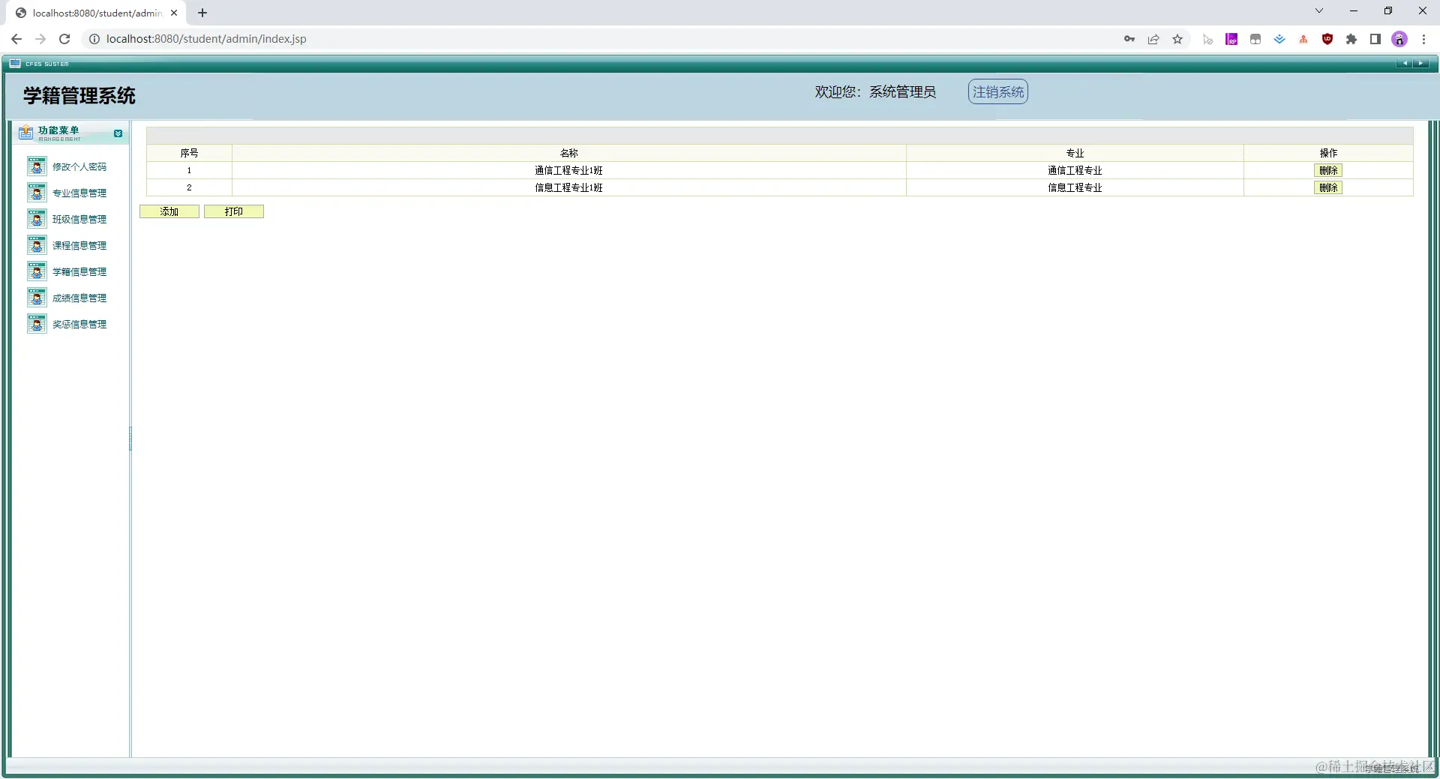This screenshot has height=779, width=1440.
Task: Click the 操作 column header
Action: [x=1328, y=153]
